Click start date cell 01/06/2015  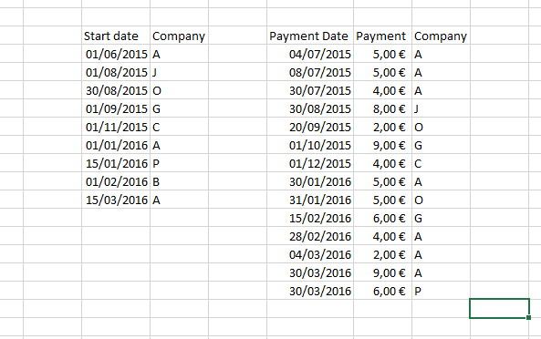coord(116,54)
